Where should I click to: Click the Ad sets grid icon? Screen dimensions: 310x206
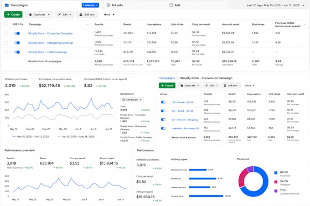point(108,5)
